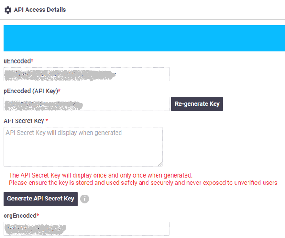Image resolution: width=285 pixels, height=238 pixels.
Task: Click the uEncoded field label
Action: point(17,61)
